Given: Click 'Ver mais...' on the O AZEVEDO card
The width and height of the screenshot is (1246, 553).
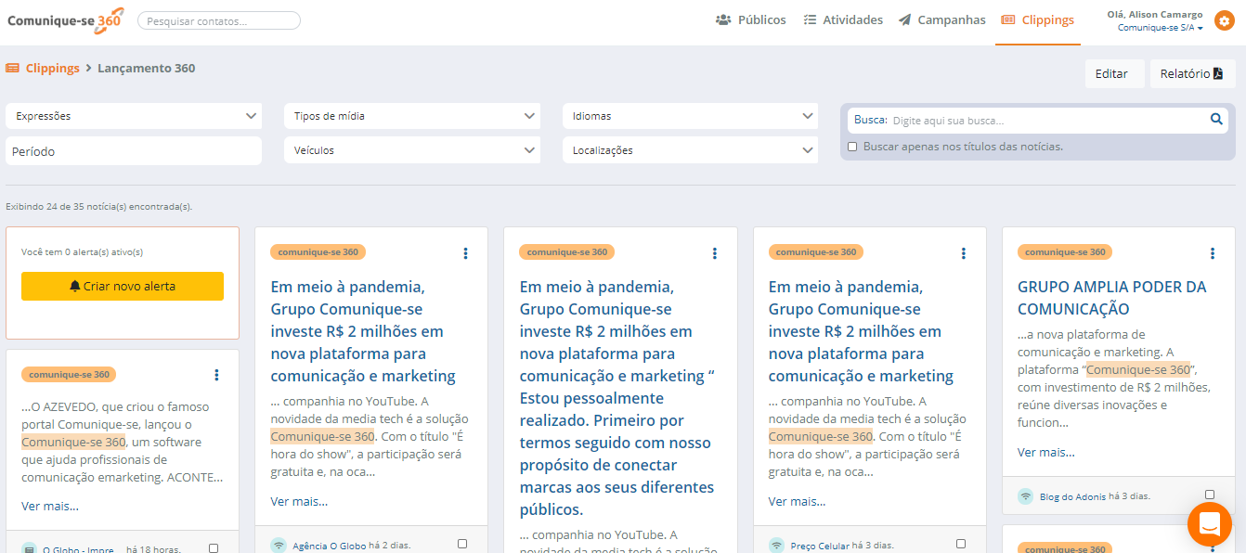Looking at the screenshot, I should coord(50,506).
